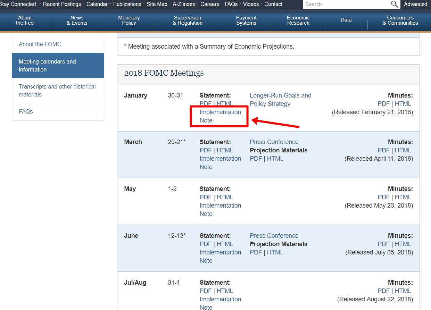Open Jul/Aug minutes HTML link
This screenshot has height=310, width=431.
pos(403,291)
